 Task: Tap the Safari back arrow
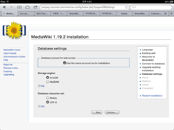point(4,7)
